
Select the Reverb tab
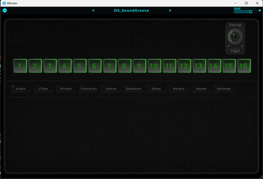click(x=179, y=89)
